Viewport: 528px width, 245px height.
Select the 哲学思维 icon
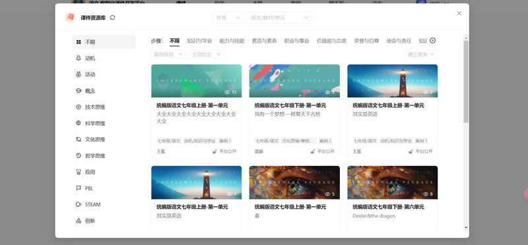tap(79, 155)
